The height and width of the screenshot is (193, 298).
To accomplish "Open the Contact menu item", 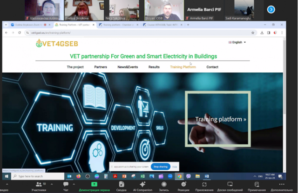I will pos(212,67).
